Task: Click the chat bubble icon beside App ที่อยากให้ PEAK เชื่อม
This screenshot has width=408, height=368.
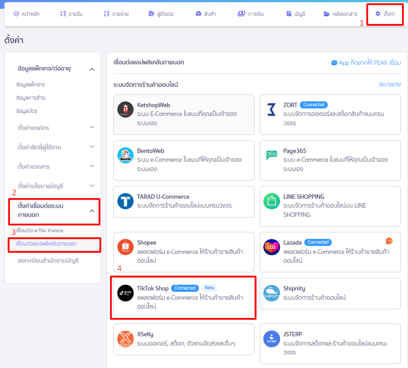Action: (x=334, y=63)
